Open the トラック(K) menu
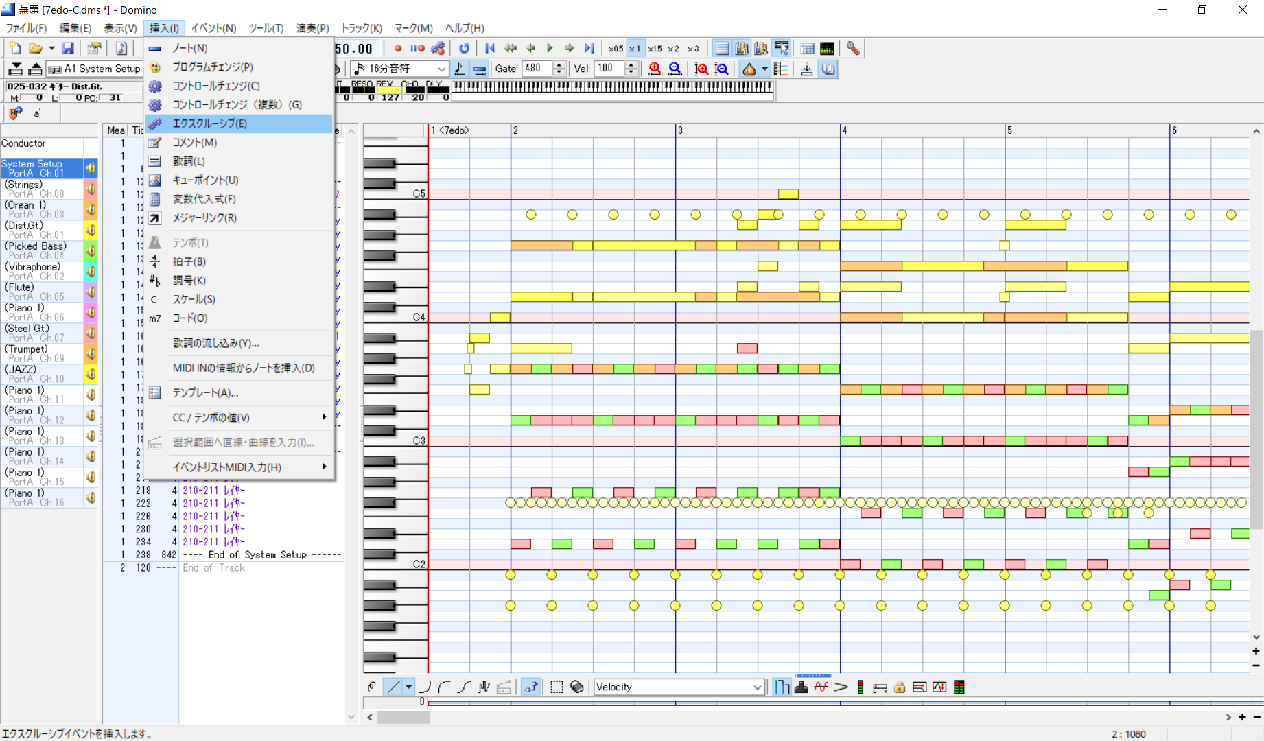1264x741 pixels. 361,28
